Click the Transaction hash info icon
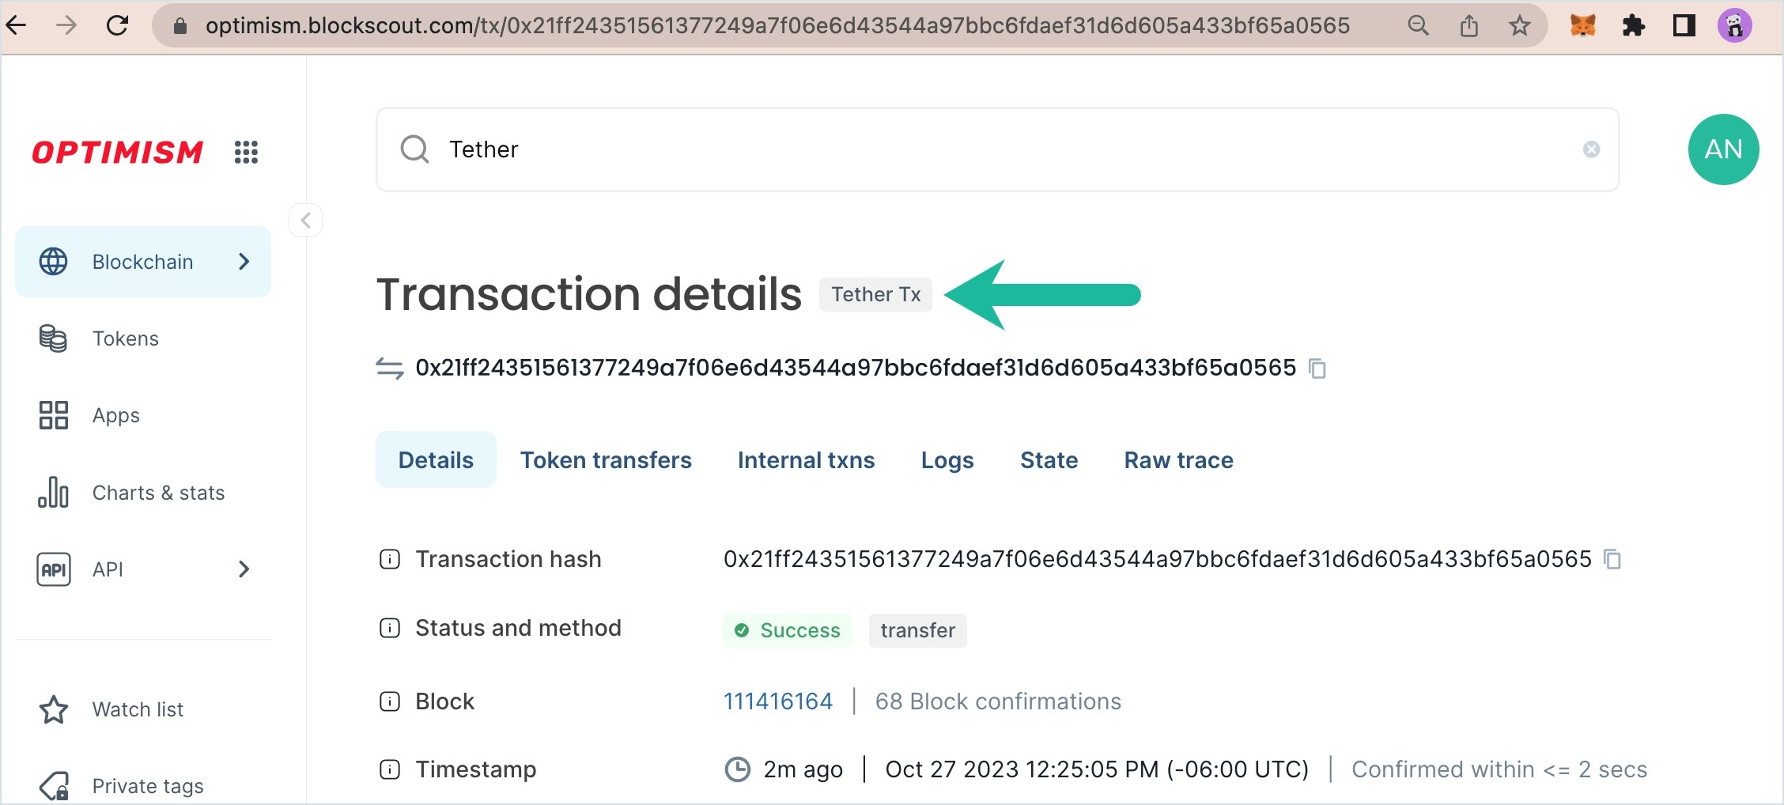This screenshot has width=1784, height=805. point(390,559)
